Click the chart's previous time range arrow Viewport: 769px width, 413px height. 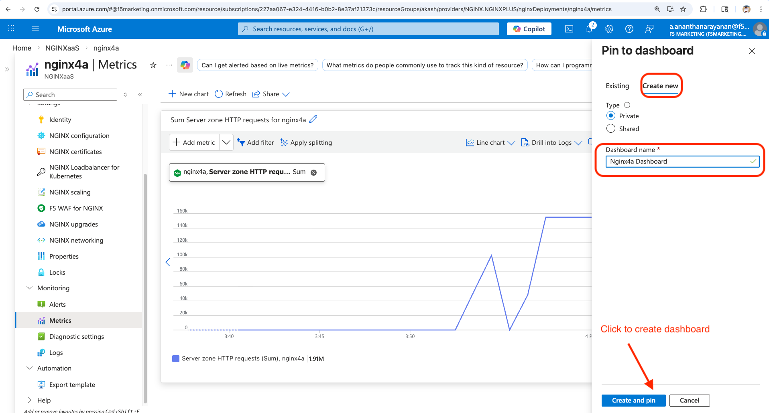point(168,262)
